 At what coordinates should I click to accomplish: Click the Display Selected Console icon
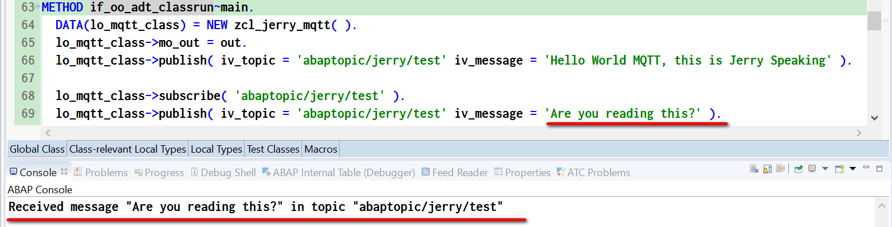point(812,169)
